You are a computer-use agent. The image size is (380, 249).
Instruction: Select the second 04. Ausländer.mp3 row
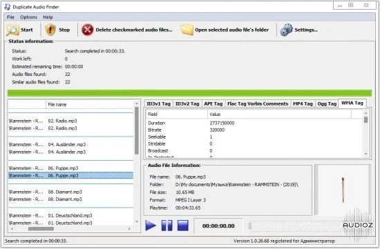coord(70,152)
